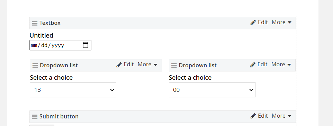The height and width of the screenshot is (126, 333).
Task: Open the select box showing 00
Action: pos(212,90)
